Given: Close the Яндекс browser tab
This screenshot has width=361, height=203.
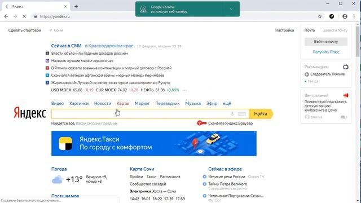Looking at the screenshot, I should pos(65,6).
